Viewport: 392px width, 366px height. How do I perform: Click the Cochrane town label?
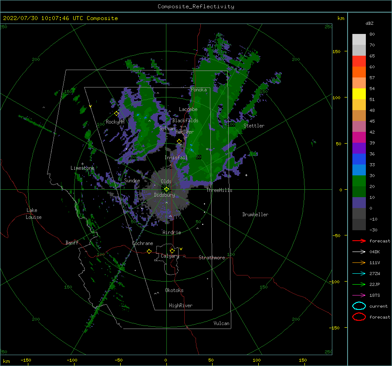click(142, 243)
